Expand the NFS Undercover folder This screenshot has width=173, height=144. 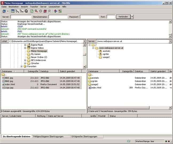pos(25,60)
